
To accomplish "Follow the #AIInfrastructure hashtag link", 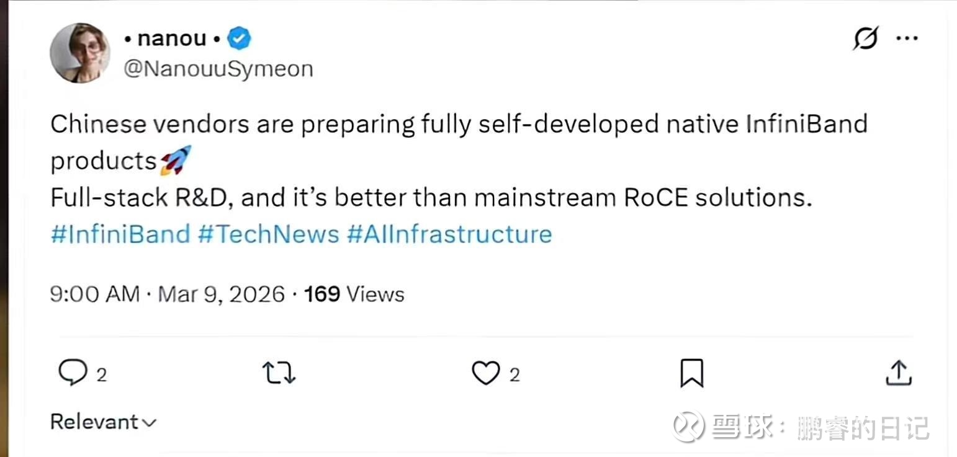I will (x=449, y=234).
